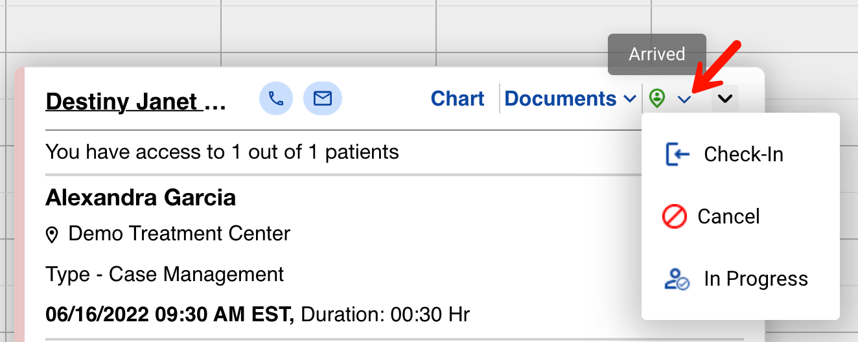Viewport: 858px width, 342px height.
Task: Click the location pin icon
Action: [x=52, y=234]
